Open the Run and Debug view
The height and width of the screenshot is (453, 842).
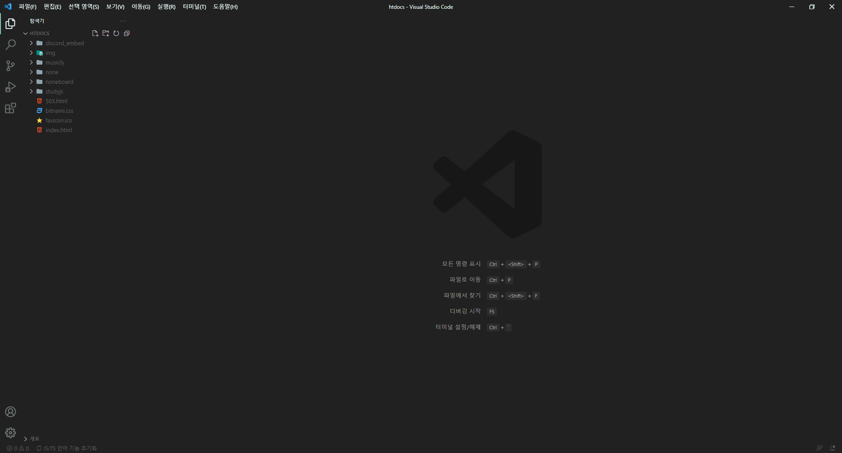point(11,87)
